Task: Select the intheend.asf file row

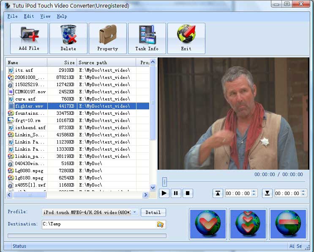Action: click(78, 127)
